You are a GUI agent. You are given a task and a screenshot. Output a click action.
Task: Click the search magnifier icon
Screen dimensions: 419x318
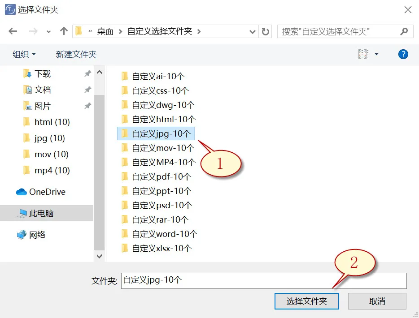pos(405,31)
